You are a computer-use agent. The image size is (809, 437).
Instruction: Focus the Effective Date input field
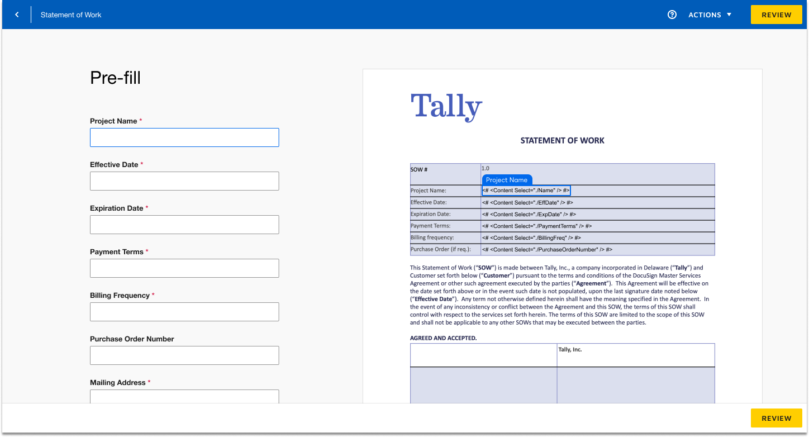(x=184, y=181)
